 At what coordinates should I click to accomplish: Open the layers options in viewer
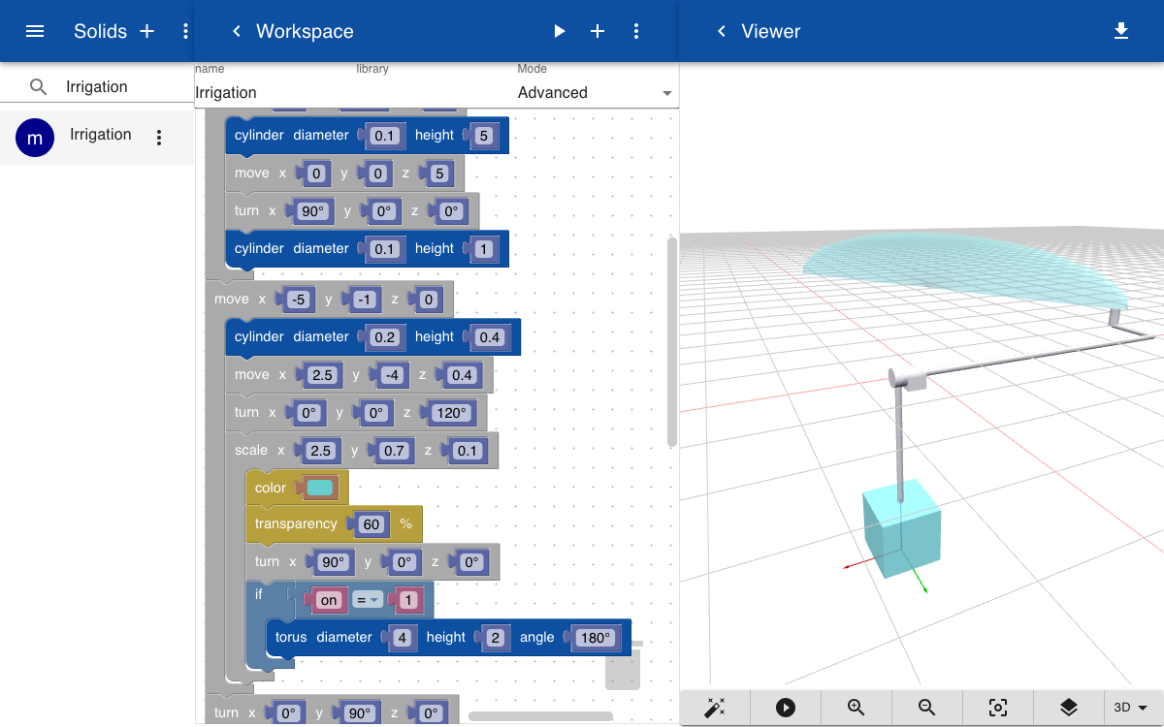click(x=1069, y=708)
